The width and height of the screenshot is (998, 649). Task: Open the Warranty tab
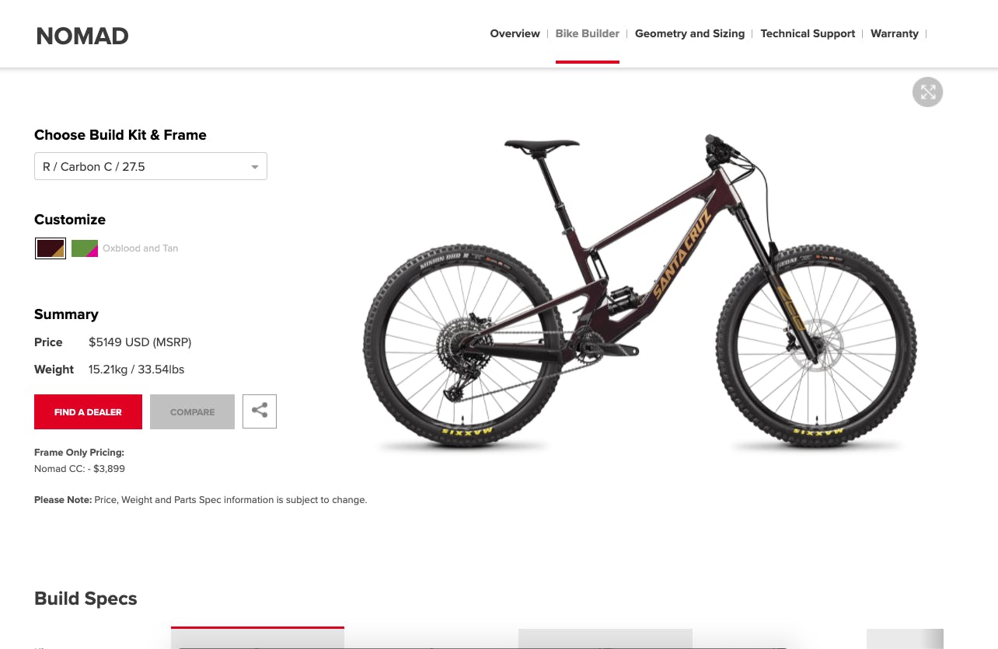click(894, 33)
